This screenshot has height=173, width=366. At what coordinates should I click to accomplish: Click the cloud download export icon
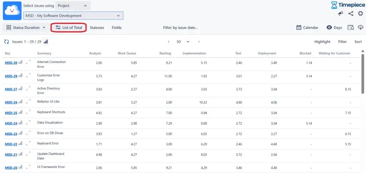coord(360,28)
